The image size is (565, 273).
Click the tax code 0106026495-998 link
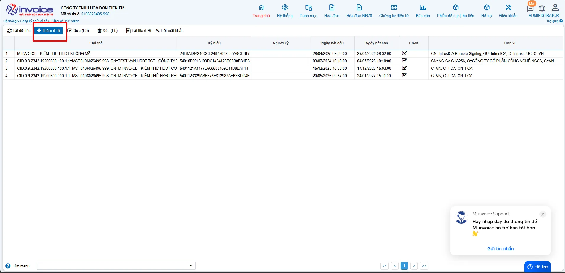(95, 14)
